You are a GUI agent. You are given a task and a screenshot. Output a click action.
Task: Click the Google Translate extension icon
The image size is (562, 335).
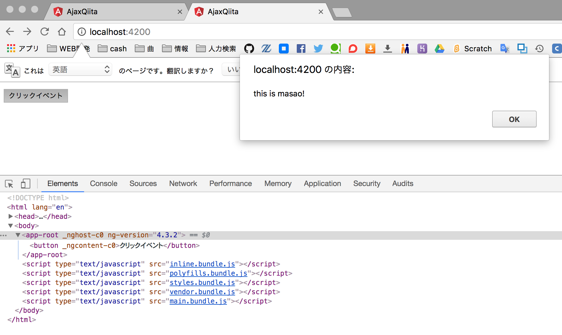tap(505, 49)
